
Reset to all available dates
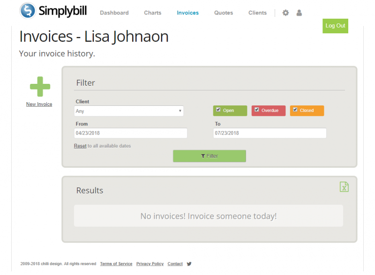[x=80, y=146]
